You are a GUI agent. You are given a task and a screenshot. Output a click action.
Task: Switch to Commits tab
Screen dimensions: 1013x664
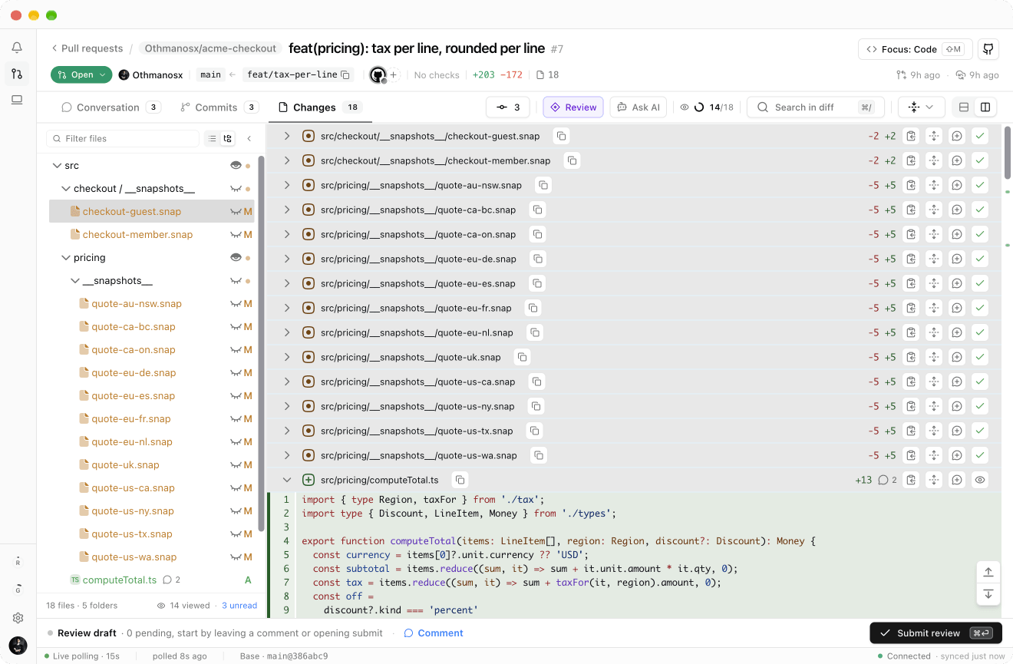[219, 107]
